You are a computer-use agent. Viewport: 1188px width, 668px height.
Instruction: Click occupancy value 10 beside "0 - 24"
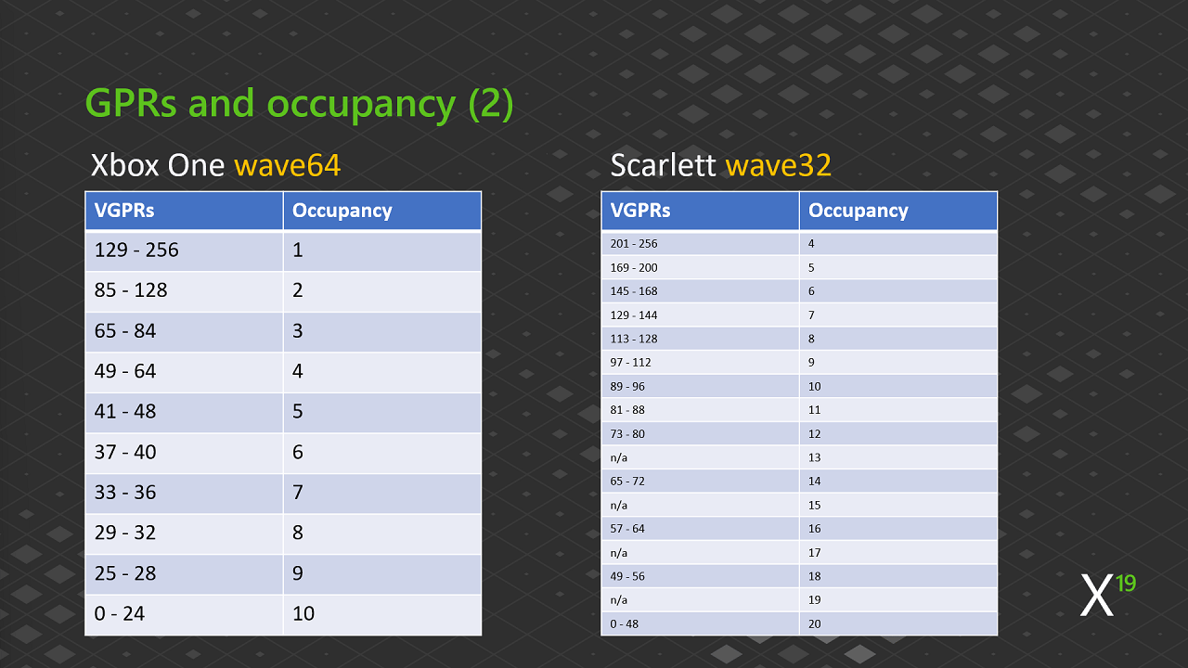pos(382,614)
